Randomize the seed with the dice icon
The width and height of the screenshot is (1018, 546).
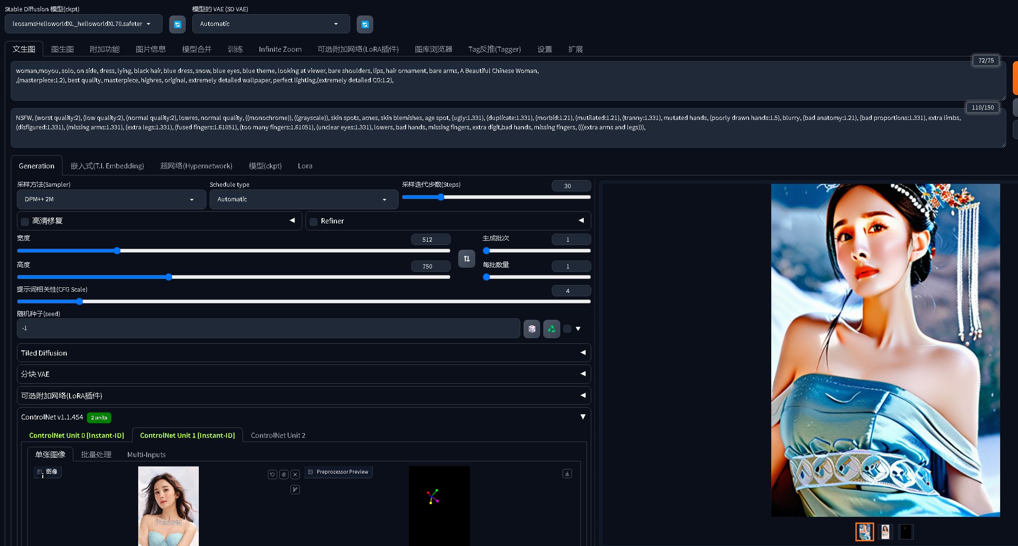click(532, 329)
